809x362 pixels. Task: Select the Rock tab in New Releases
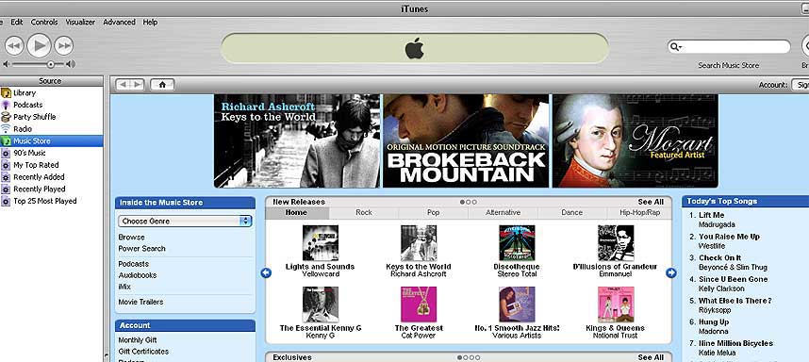tap(364, 212)
